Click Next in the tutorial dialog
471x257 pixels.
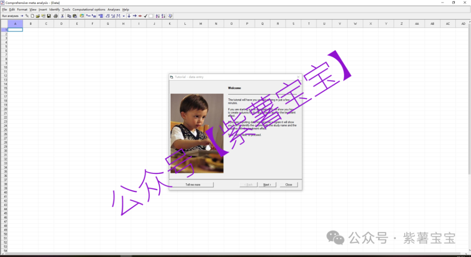point(267,184)
